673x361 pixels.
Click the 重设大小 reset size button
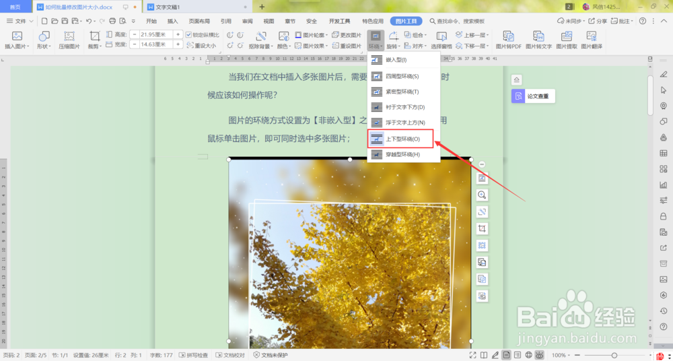pyautogui.click(x=202, y=46)
